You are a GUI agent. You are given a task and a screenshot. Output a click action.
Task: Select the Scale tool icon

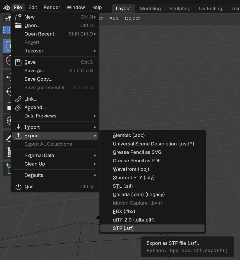pos(7,106)
